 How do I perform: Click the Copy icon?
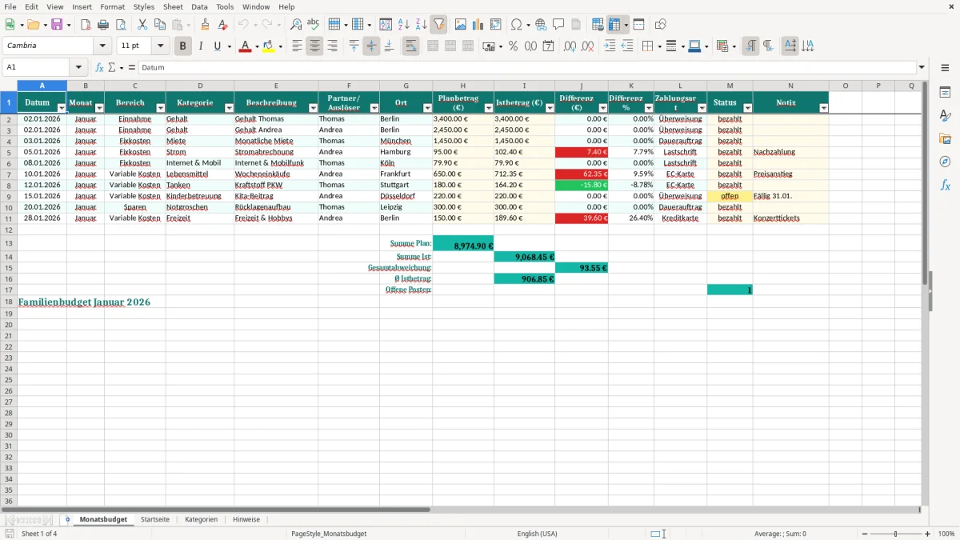tap(160, 25)
